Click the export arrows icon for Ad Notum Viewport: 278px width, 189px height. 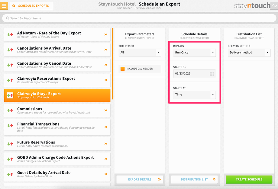(10, 34)
